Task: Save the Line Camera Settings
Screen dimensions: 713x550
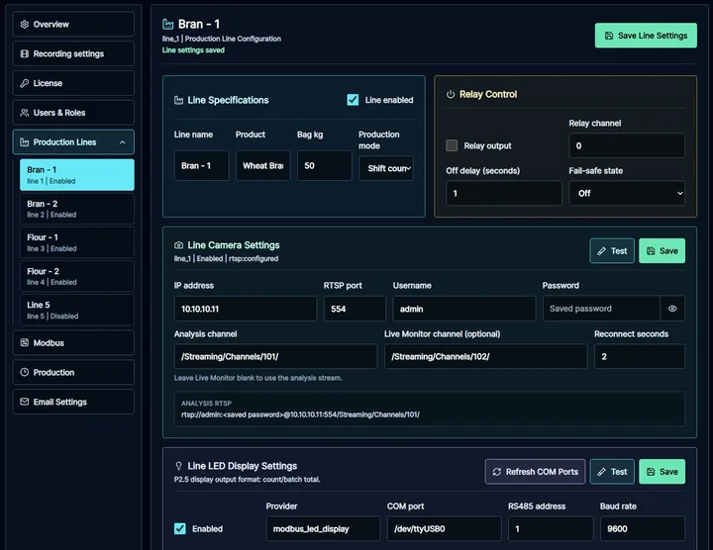Action: click(662, 251)
